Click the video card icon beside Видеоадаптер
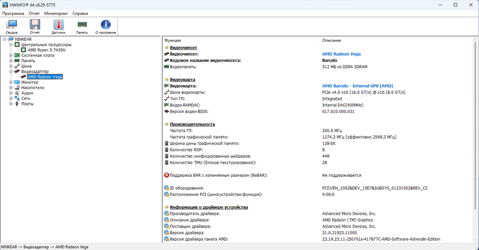This screenshot has height=250, width=479. click(x=17, y=72)
